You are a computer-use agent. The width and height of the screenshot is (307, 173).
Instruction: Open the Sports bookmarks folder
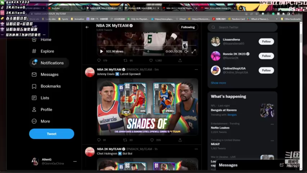pos(63,19)
